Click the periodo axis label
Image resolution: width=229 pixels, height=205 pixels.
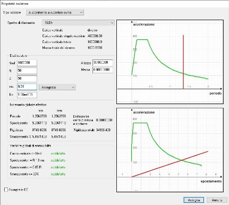[215, 93]
